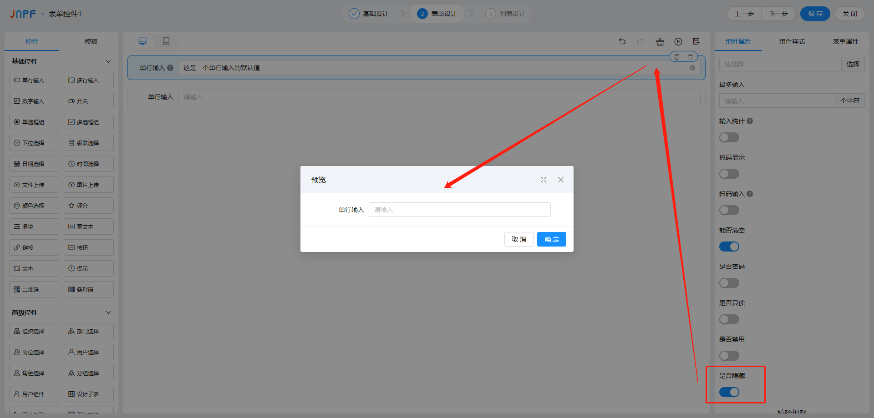Open form preview with the play icon
The height and width of the screenshot is (418, 874).
tap(678, 41)
